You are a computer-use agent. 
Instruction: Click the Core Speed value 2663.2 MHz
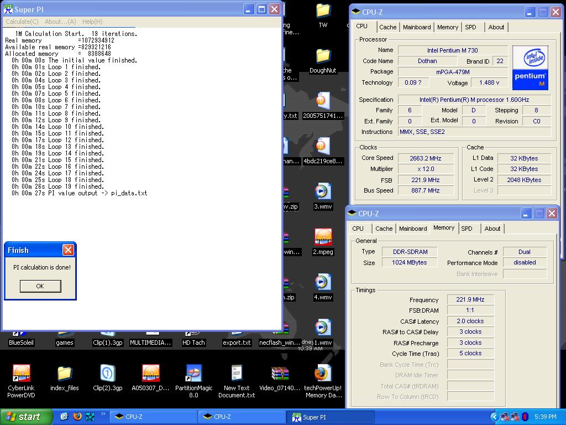coord(425,158)
